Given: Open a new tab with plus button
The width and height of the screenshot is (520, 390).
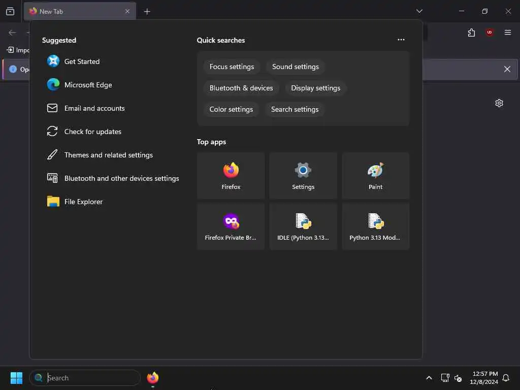Looking at the screenshot, I should coord(147,12).
